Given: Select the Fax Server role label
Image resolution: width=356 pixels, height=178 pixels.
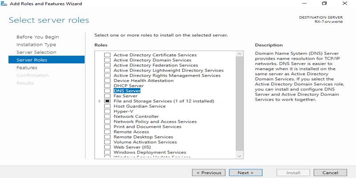Looking at the screenshot, I should tap(125, 96).
